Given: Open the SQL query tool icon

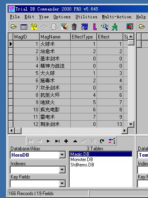Looking at the screenshot, I should coord(34,27).
